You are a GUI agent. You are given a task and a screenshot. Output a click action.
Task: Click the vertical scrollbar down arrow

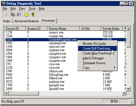[128, 89]
